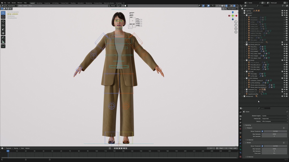Click the Layout workspace tab
The height and width of the screenshot is (162, 289).
point(32,3)
